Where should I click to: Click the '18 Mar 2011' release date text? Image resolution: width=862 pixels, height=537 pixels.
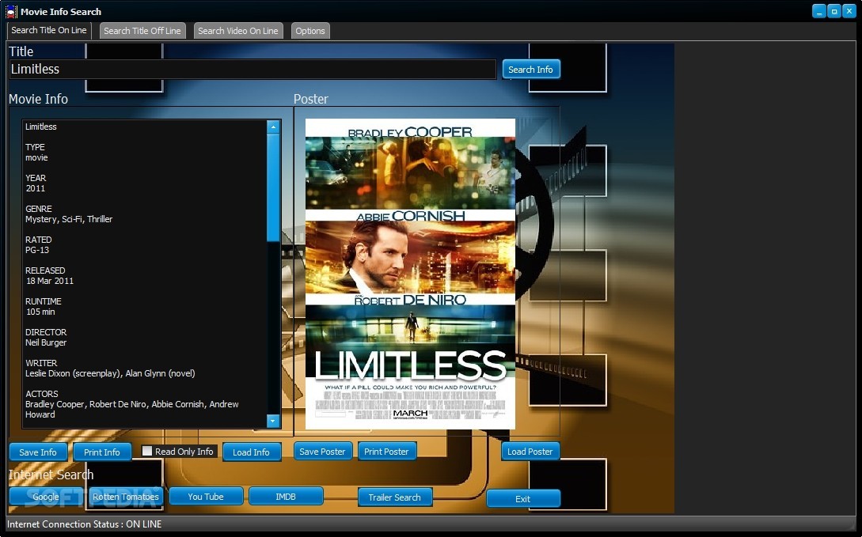[x=50, y=281]
